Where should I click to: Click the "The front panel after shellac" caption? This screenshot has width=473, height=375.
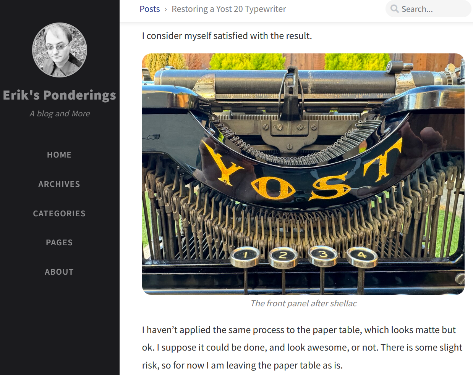pyautogui.click(x=303, y=303)
